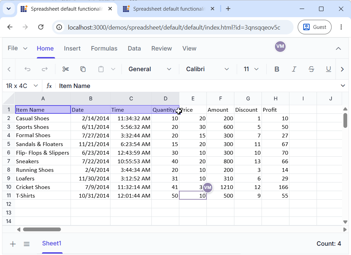The image size is (351, 255).
Task: Click the Count: 4 aggregate in status bar
Action: coord(329,244)
